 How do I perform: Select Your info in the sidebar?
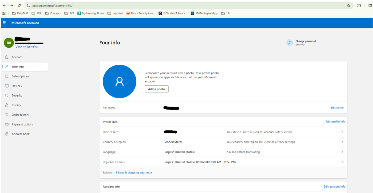click(x=25, y=67)
